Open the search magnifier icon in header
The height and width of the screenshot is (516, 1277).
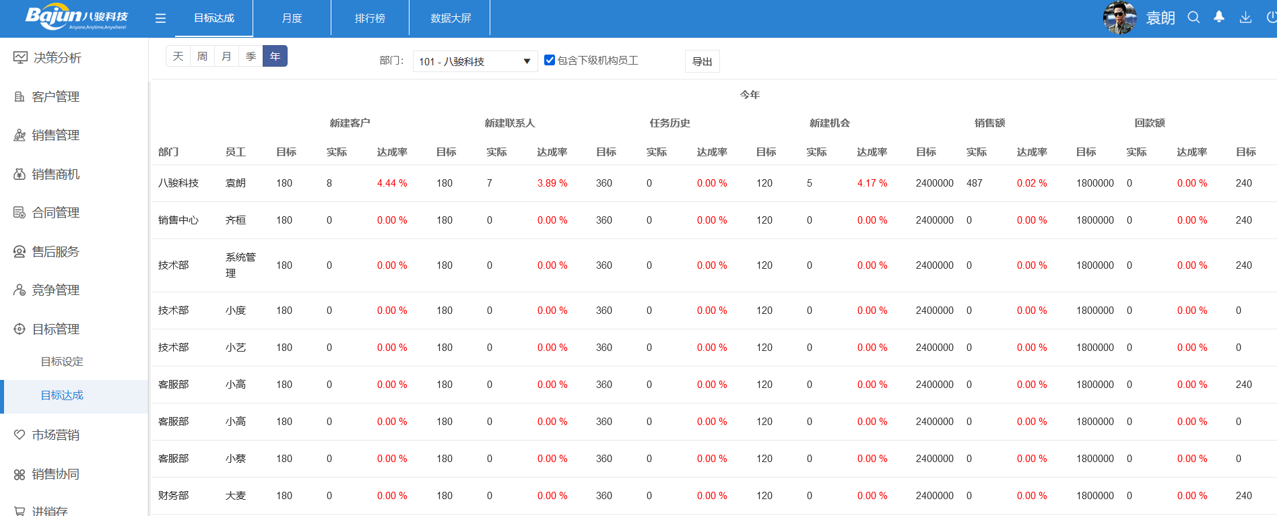[x=1193, y=18]
